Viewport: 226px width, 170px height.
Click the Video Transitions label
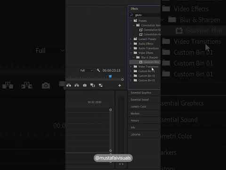coord(148,67)
